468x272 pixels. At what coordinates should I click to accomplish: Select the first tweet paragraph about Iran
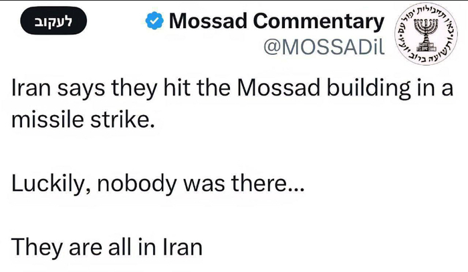point(232,104)
